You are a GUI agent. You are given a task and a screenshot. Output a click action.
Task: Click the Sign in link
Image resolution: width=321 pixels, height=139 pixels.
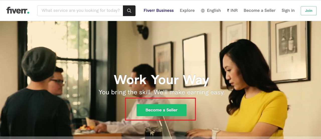288,10
